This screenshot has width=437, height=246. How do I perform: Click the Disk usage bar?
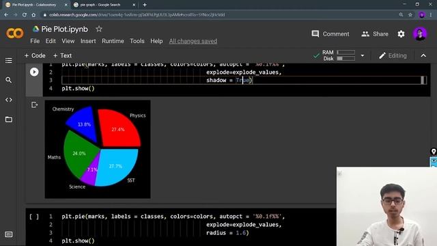346,59
